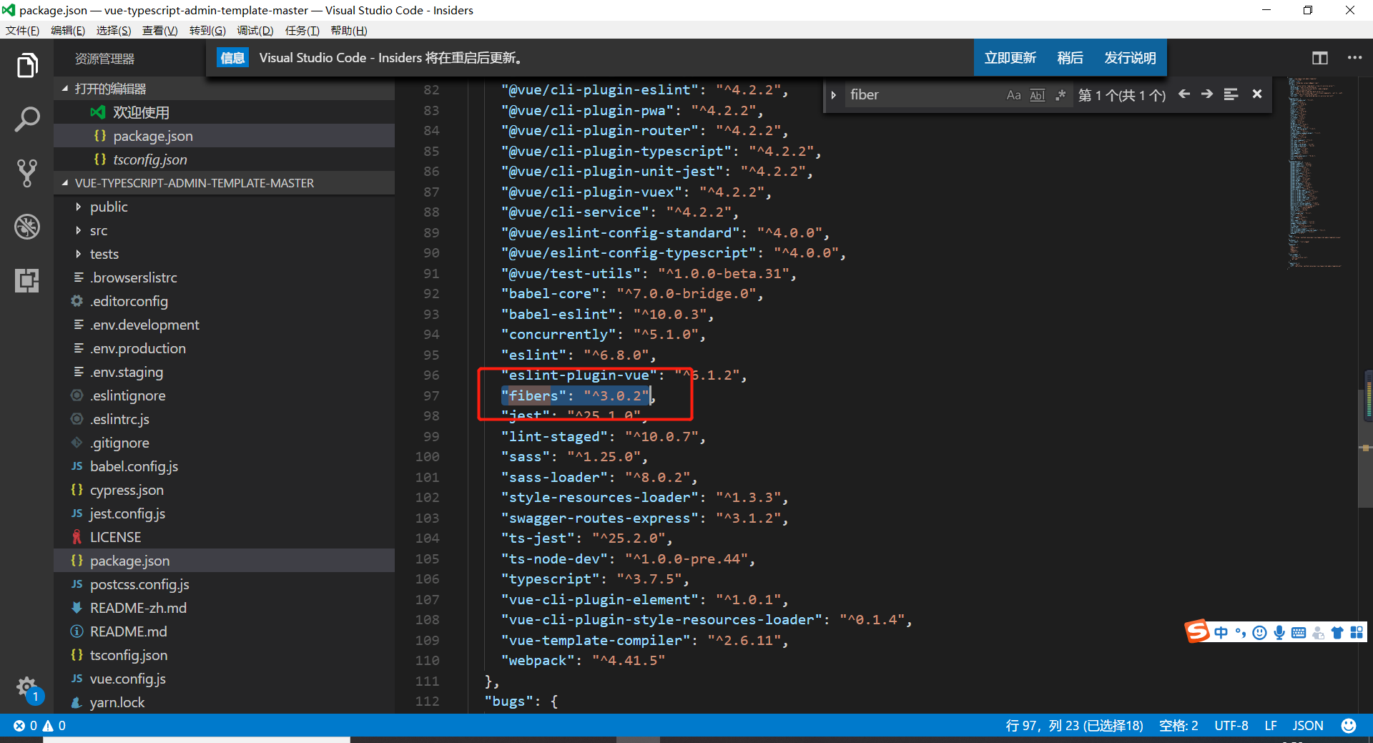Open the Search view in activity bar
Viewport: 1373px width, 743px height.
(x=26, y=119)
